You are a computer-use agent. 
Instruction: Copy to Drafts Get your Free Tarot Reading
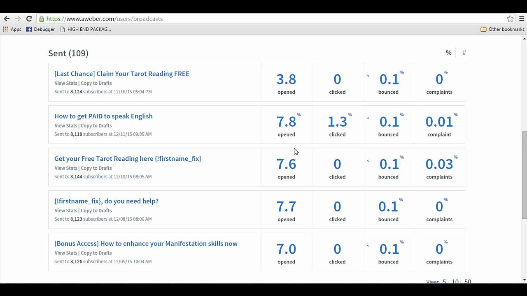pos(96,168)
